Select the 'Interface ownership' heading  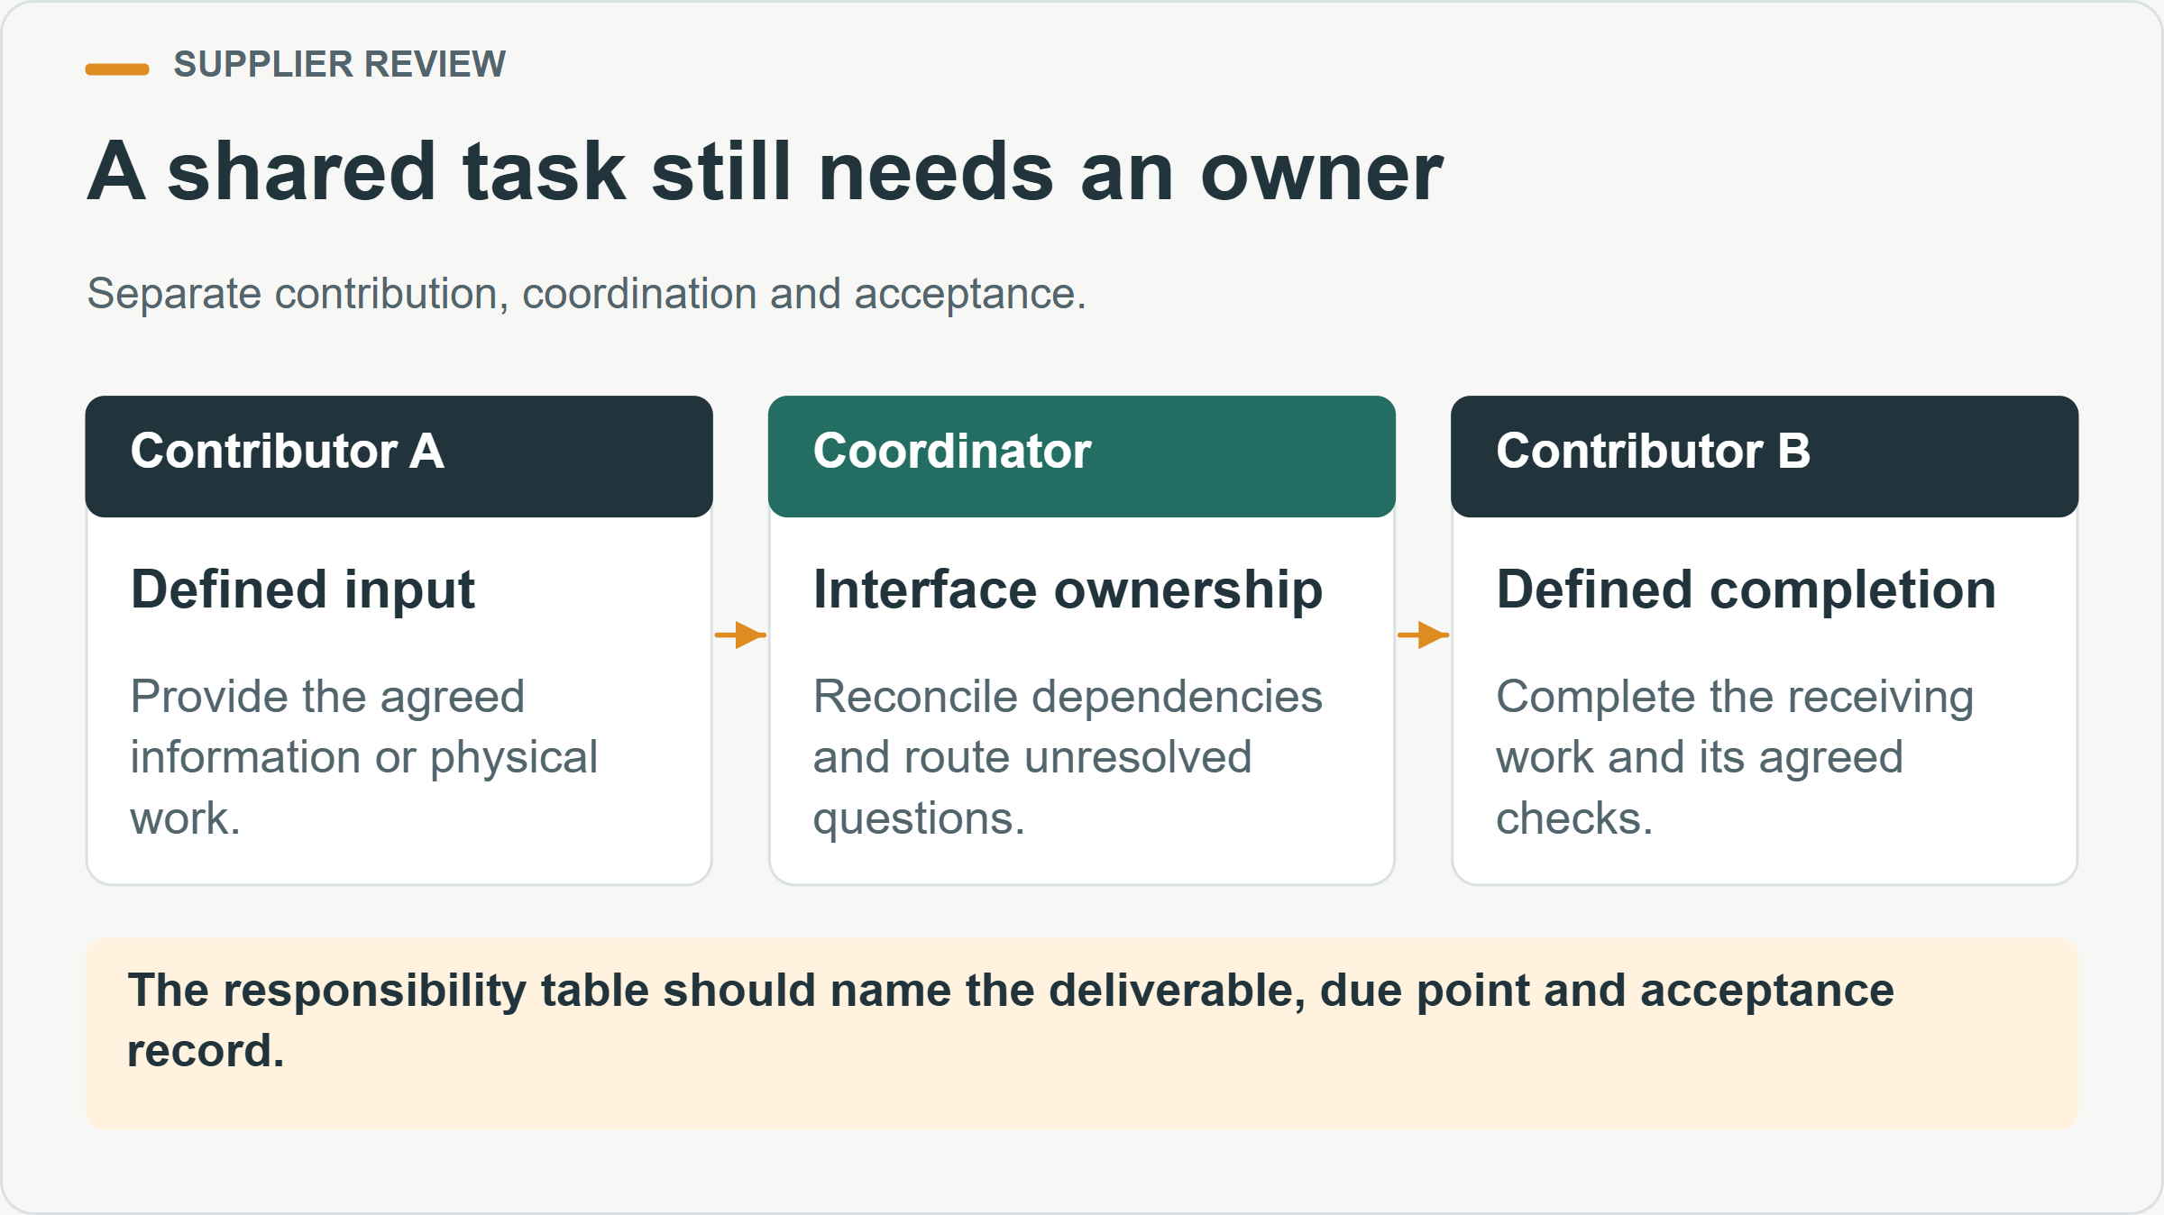(1068, 589)
